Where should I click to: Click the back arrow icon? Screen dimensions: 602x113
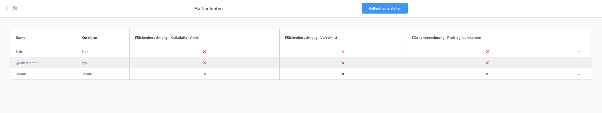7,8
